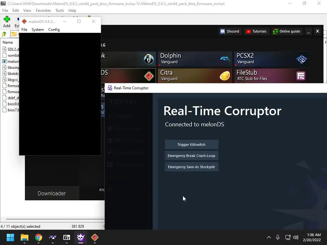This screenshot has width=327, height=245.
Task: Select bios7 file in 7-Zip list
Action: click(11, 110)
